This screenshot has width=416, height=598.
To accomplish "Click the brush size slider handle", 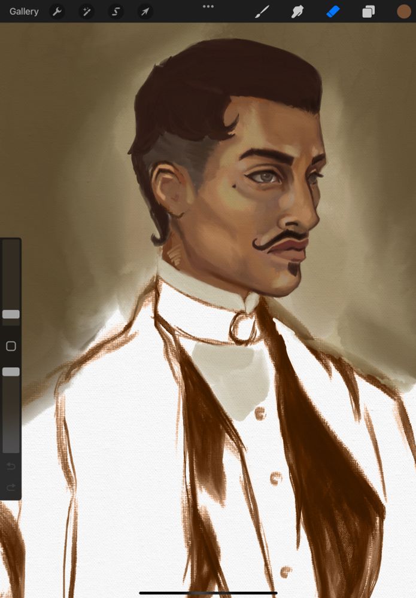I will tap(11, 315).
